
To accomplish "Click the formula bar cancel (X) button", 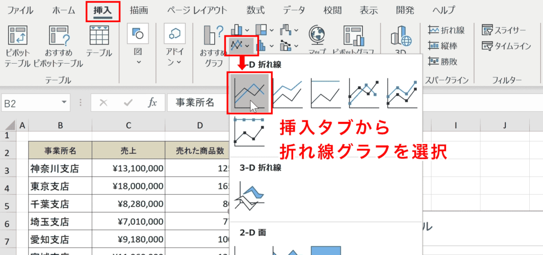I will (x=103, y=103).
